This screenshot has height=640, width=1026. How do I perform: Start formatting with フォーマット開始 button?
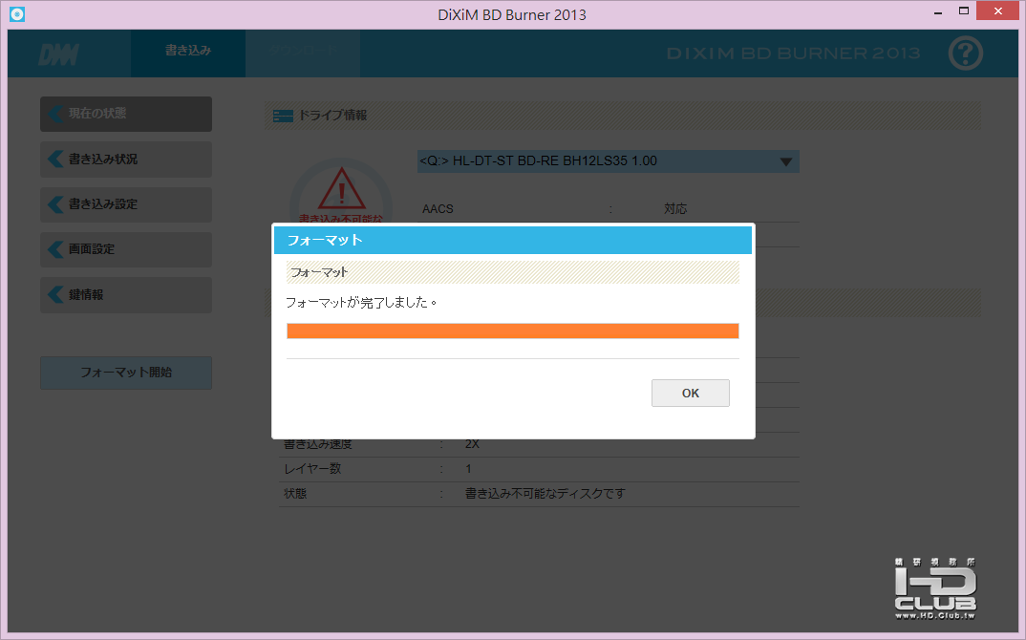(x=126, y=373)
